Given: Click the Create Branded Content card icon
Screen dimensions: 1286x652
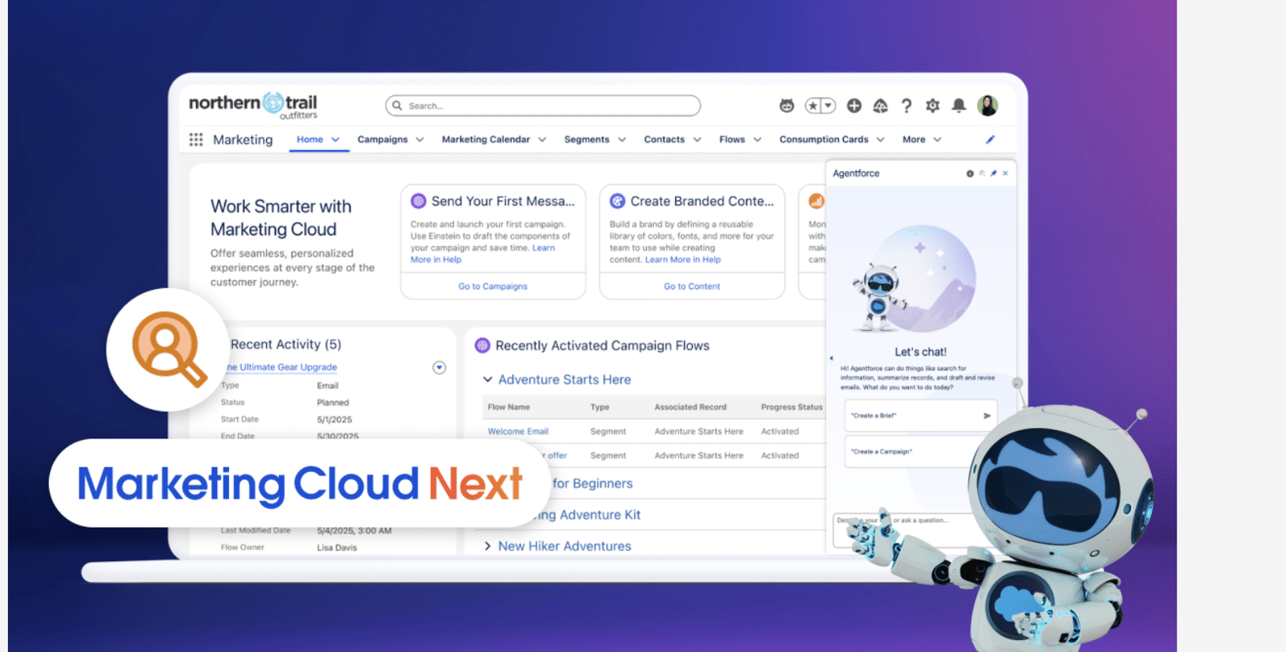Looking at the screenshot, I should tap(617, 201).
